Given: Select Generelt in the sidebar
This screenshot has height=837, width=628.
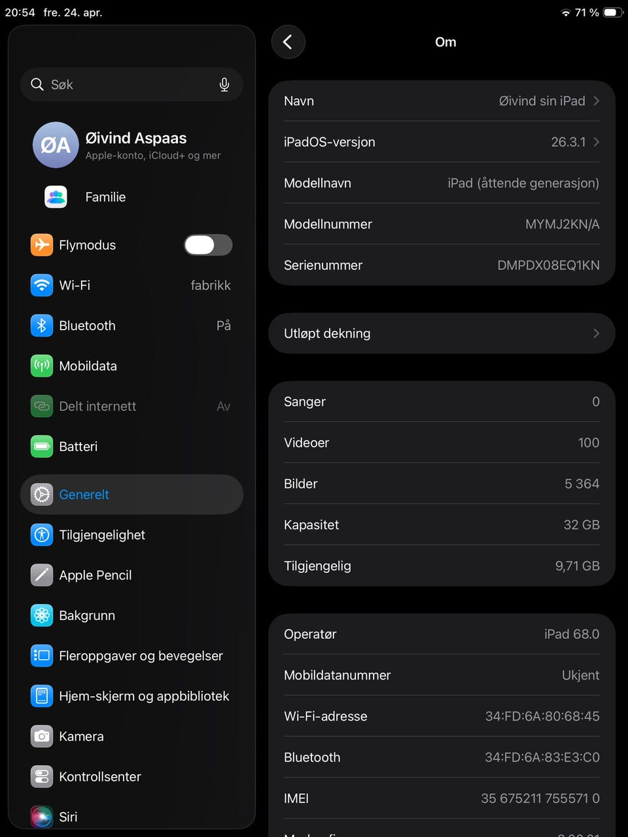Looking at the screenshot, I should [x=131, y=494].
